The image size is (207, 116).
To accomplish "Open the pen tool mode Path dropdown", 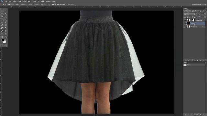I will click(x=11, y=5).
